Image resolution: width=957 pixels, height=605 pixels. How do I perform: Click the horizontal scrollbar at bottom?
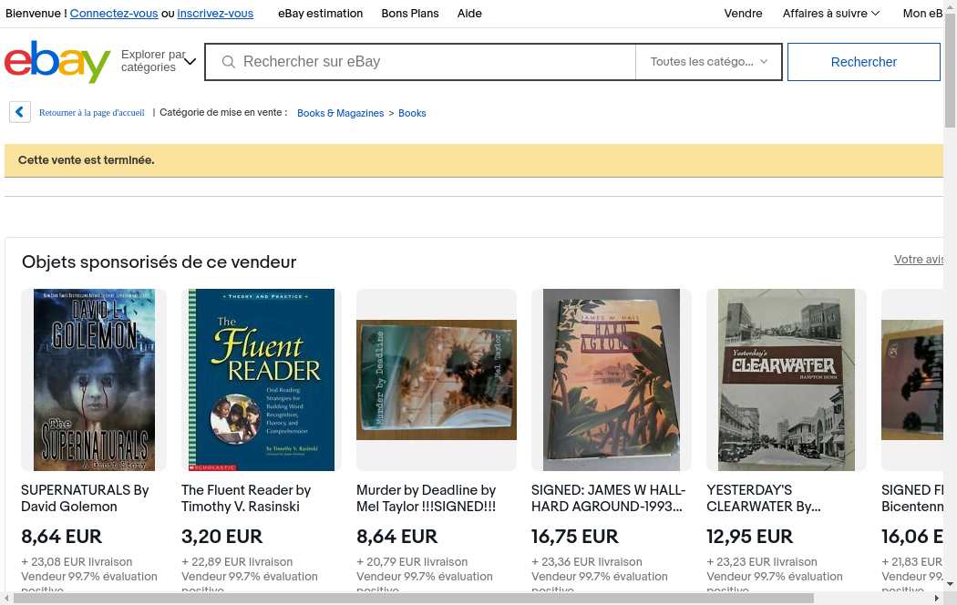410,598
